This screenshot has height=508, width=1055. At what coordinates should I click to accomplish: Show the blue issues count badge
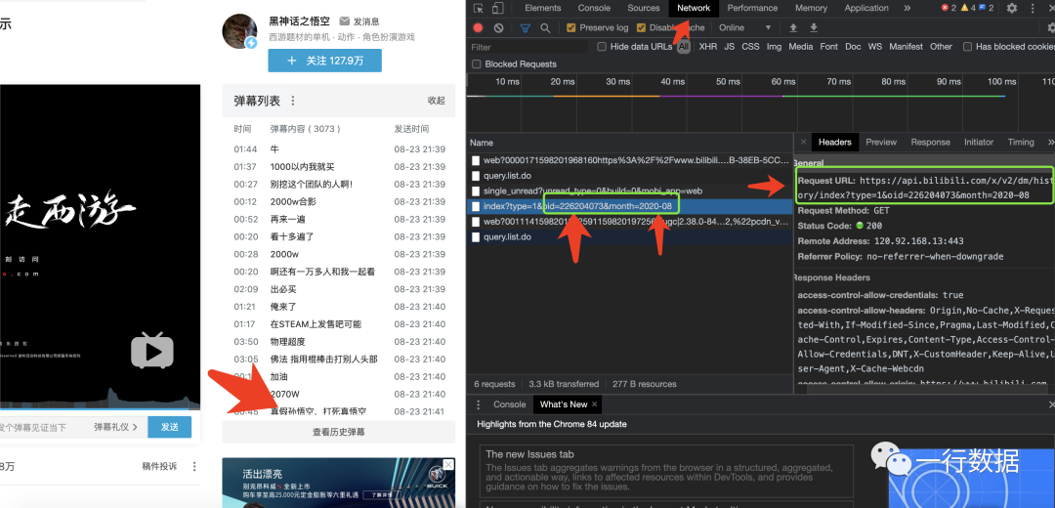987,8
